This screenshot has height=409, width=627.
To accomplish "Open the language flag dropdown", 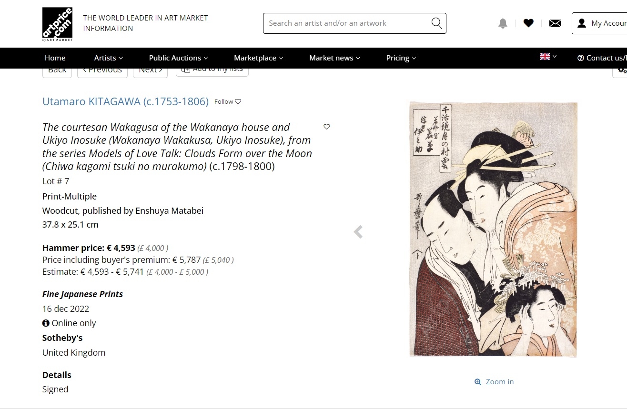I will tap(548, 57).
